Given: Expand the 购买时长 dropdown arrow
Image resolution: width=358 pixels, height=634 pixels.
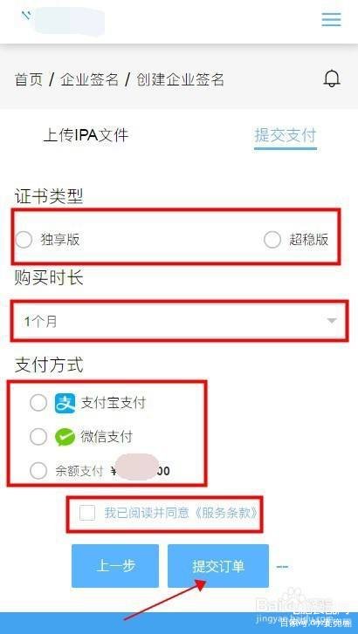Looking at the screenshot, I should click(332, 321).
